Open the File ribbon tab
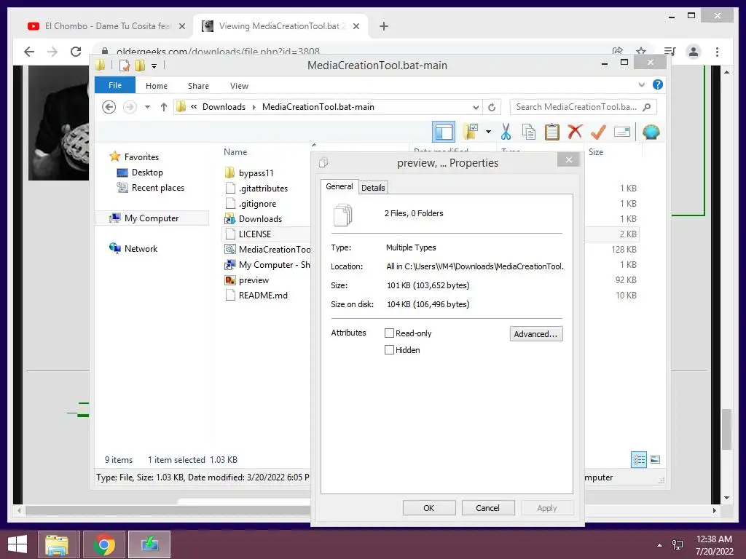 coord(115,85)
